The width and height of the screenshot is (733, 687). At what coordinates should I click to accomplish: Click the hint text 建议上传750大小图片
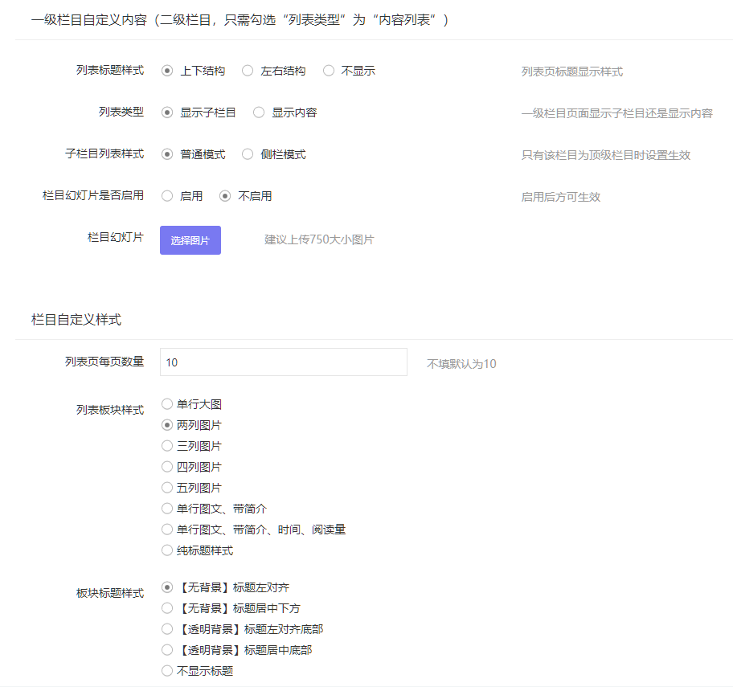pyautogui.click(x=319, y=239)
